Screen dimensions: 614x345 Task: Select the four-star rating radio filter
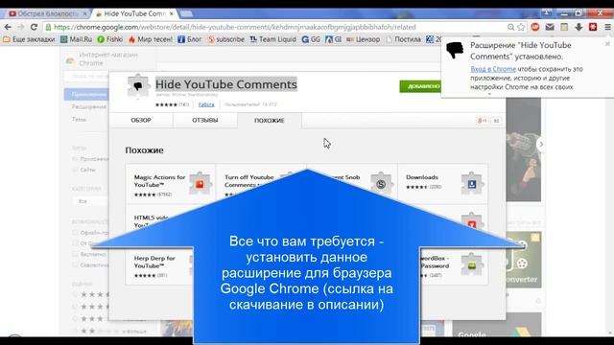(x=75, y=307)
